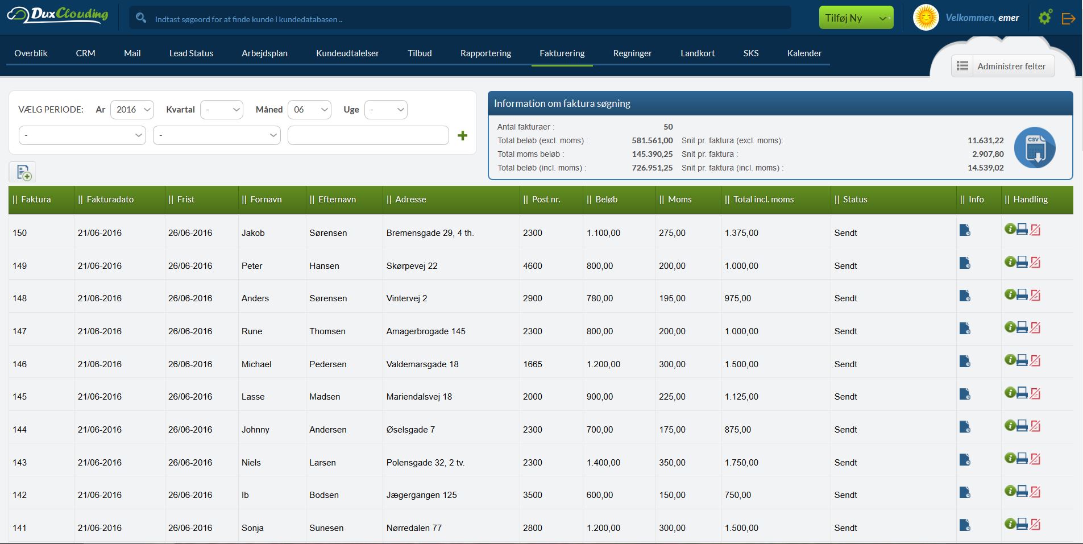Click green info icon for invoice 150
Image resolution: width=1083 pixels, height=544 pixels.
[x=1010, y=229]
